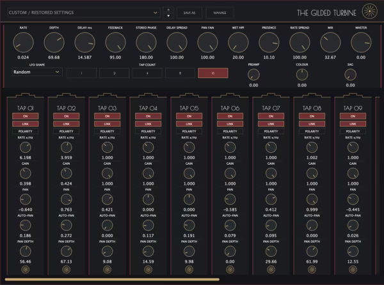Toggle Tap 05 ON button
This screenshot has height=285, width=384.
(x=189, y=116)
